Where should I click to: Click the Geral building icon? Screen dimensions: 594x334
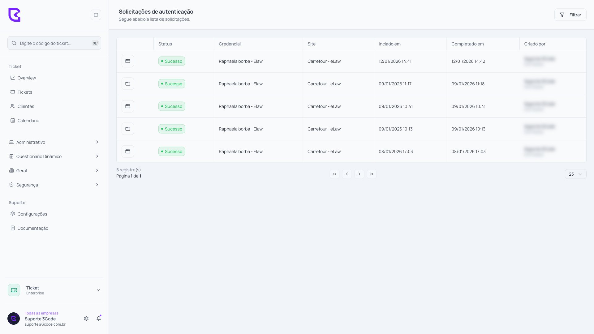11,171
